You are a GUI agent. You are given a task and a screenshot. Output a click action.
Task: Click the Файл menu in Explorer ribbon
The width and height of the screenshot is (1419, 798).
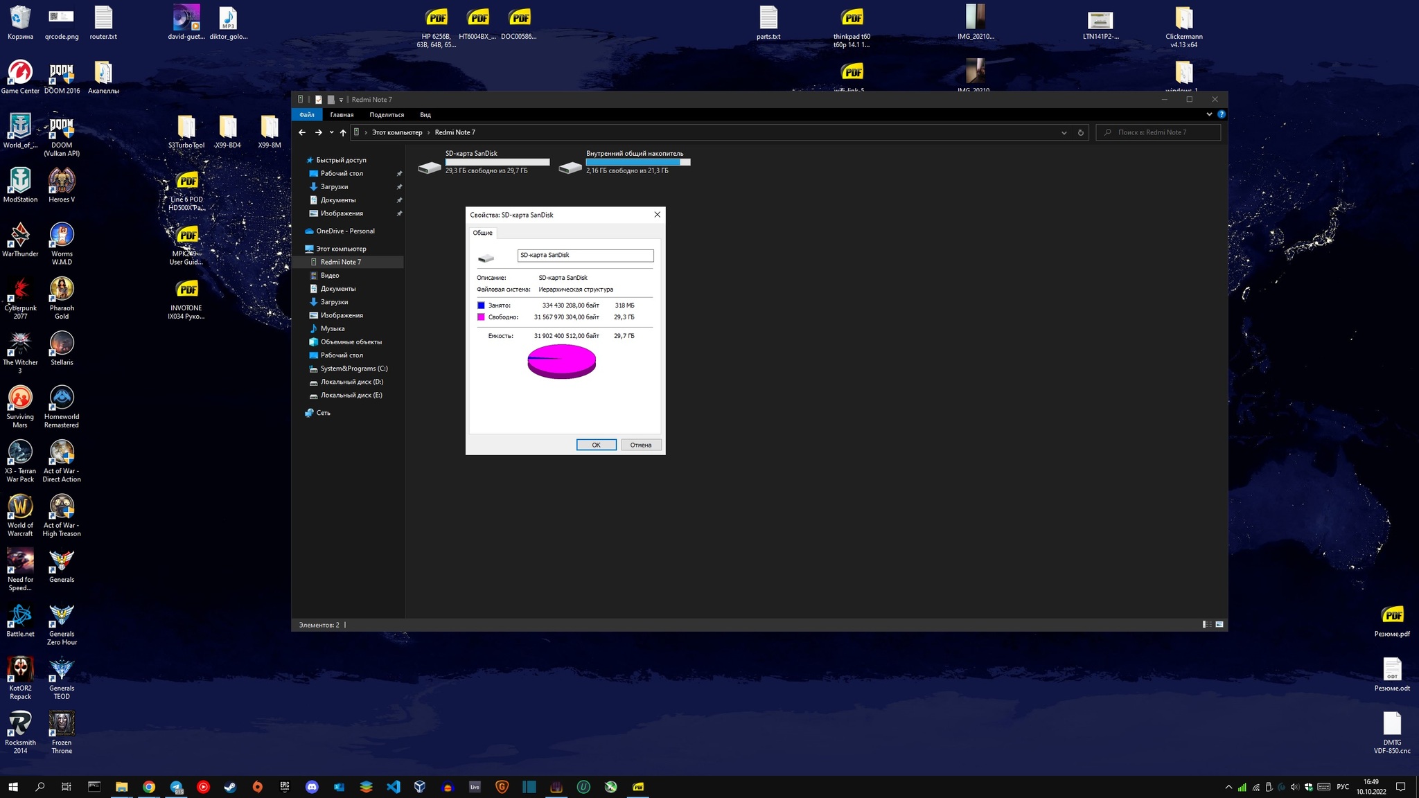tap(308, 115)
